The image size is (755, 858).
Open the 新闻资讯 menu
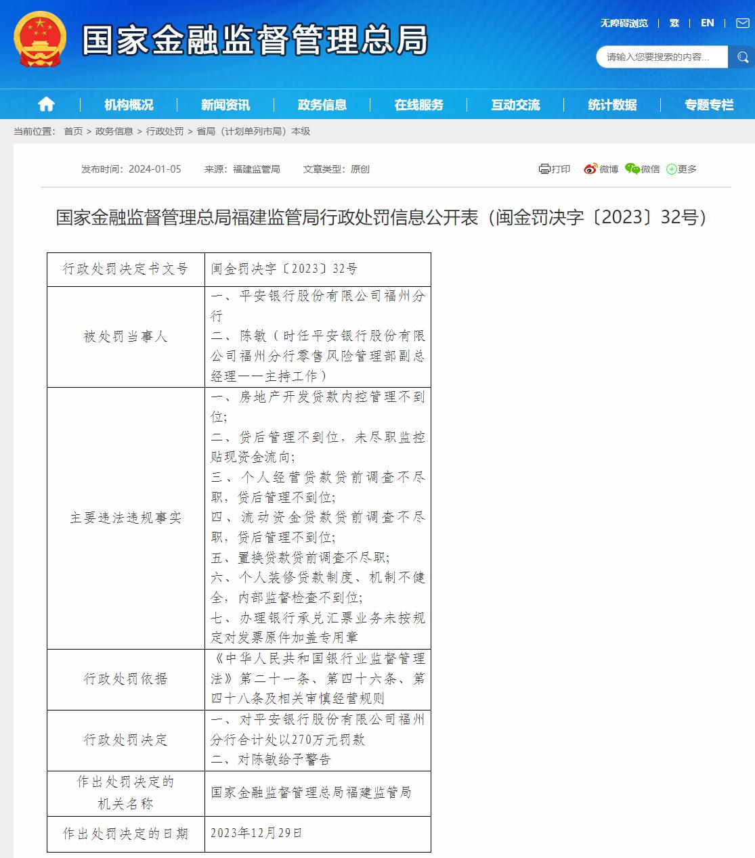tap(225, 104)
